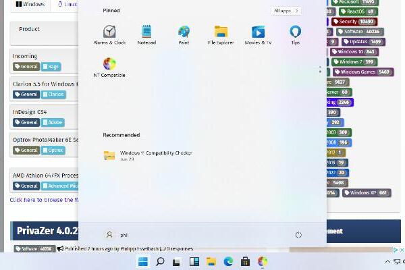Open Task View on the taskbar

tap(176, 262)
